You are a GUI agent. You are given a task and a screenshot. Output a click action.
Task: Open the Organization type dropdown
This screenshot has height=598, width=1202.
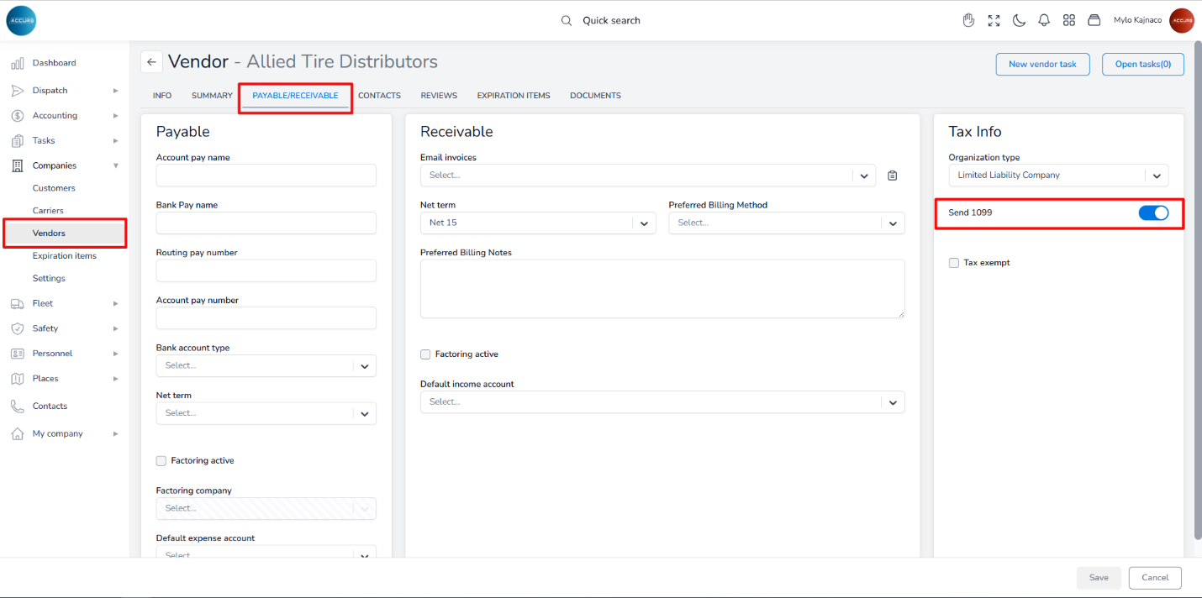(x=1058, y=176)
